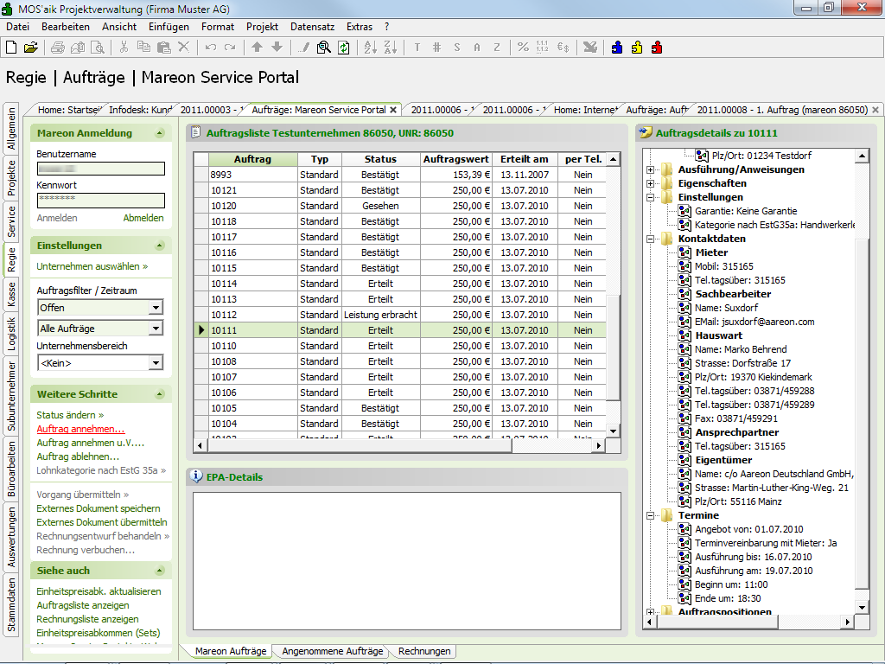The width and height of the screenshot is (885, 664).
Task: Click the yellow puzzle piece icon
Action: coord(637,48)
